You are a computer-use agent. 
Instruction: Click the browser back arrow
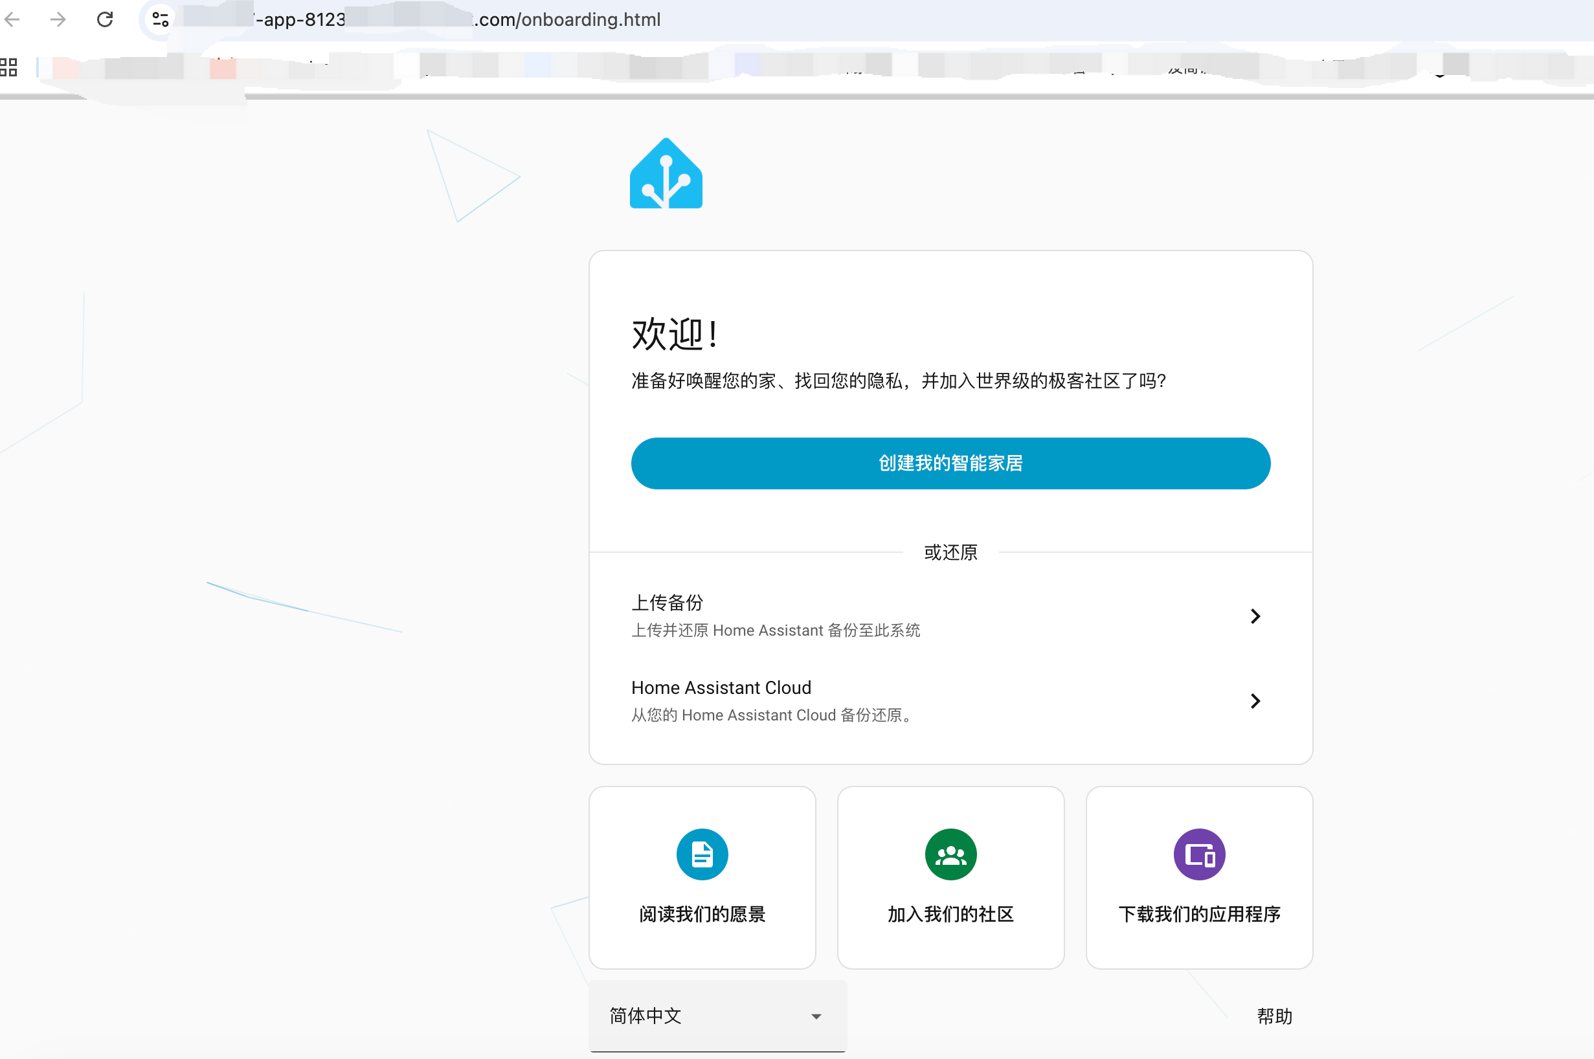coord(12,19)
